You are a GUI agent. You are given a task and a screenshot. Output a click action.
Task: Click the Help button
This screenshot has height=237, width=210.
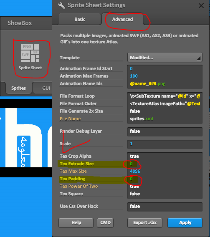pos(76,223)
